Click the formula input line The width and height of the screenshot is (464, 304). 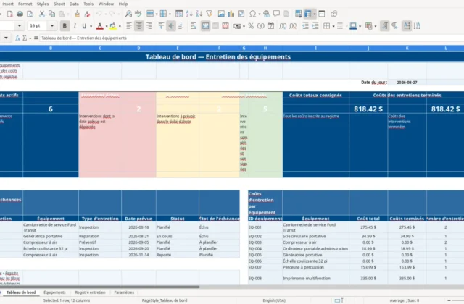252,38
